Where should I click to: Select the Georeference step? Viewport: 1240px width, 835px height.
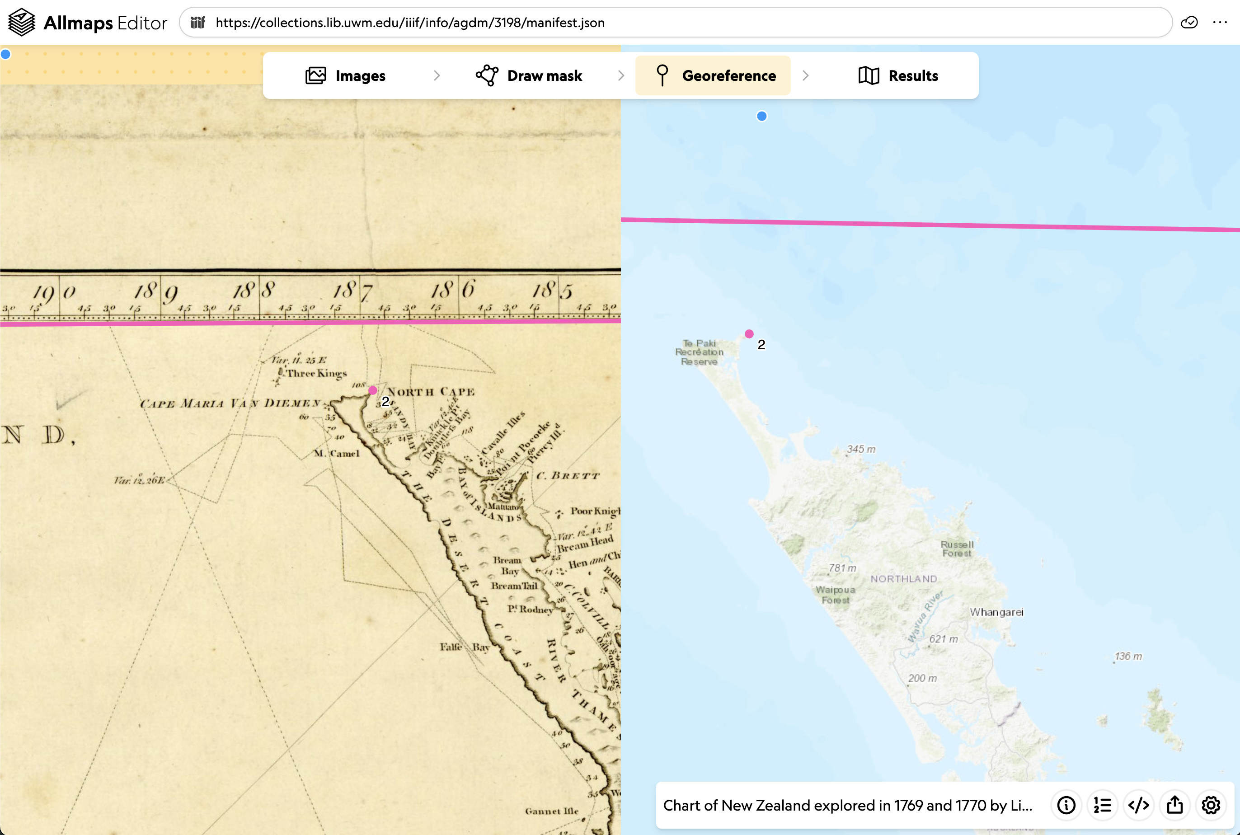pyautogui.click(x=714, y=75)
